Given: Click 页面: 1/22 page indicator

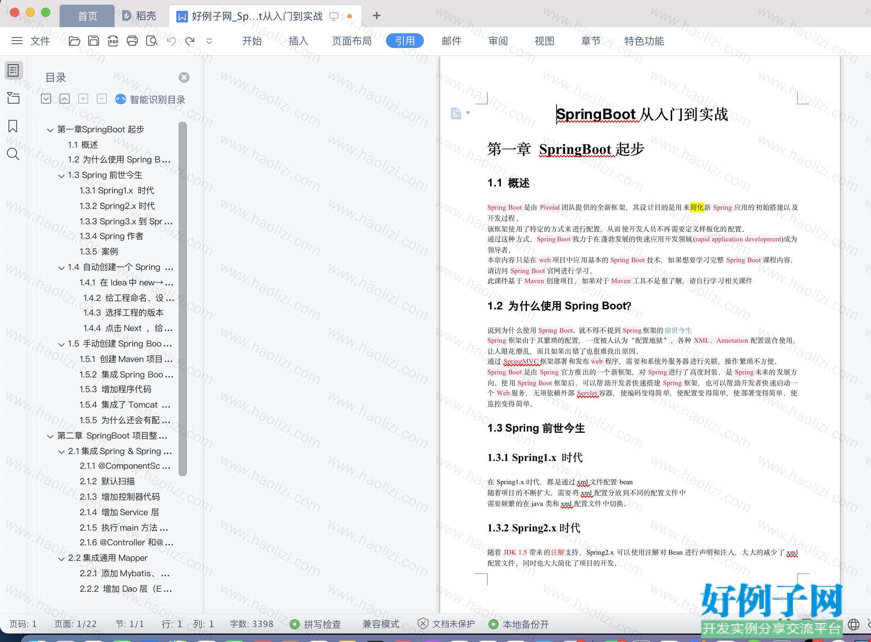Looking at the screenshot, I should pos(75,624).
